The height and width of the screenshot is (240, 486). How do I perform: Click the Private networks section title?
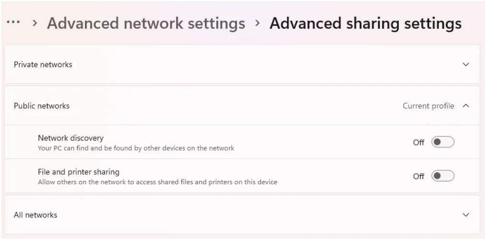coord(43,64)
